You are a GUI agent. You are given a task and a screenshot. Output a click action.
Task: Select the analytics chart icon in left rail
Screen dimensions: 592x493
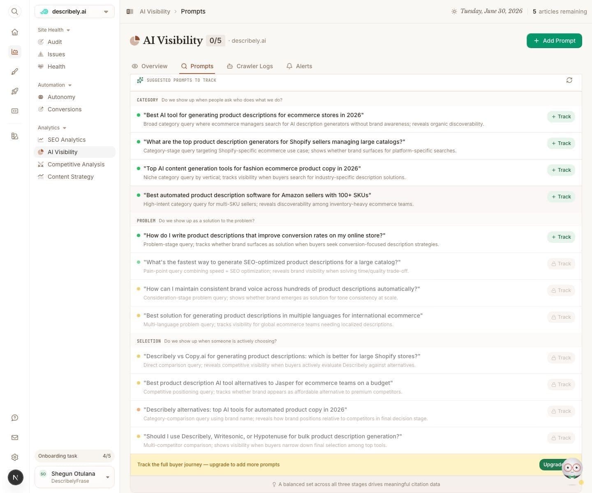(15, 52)
